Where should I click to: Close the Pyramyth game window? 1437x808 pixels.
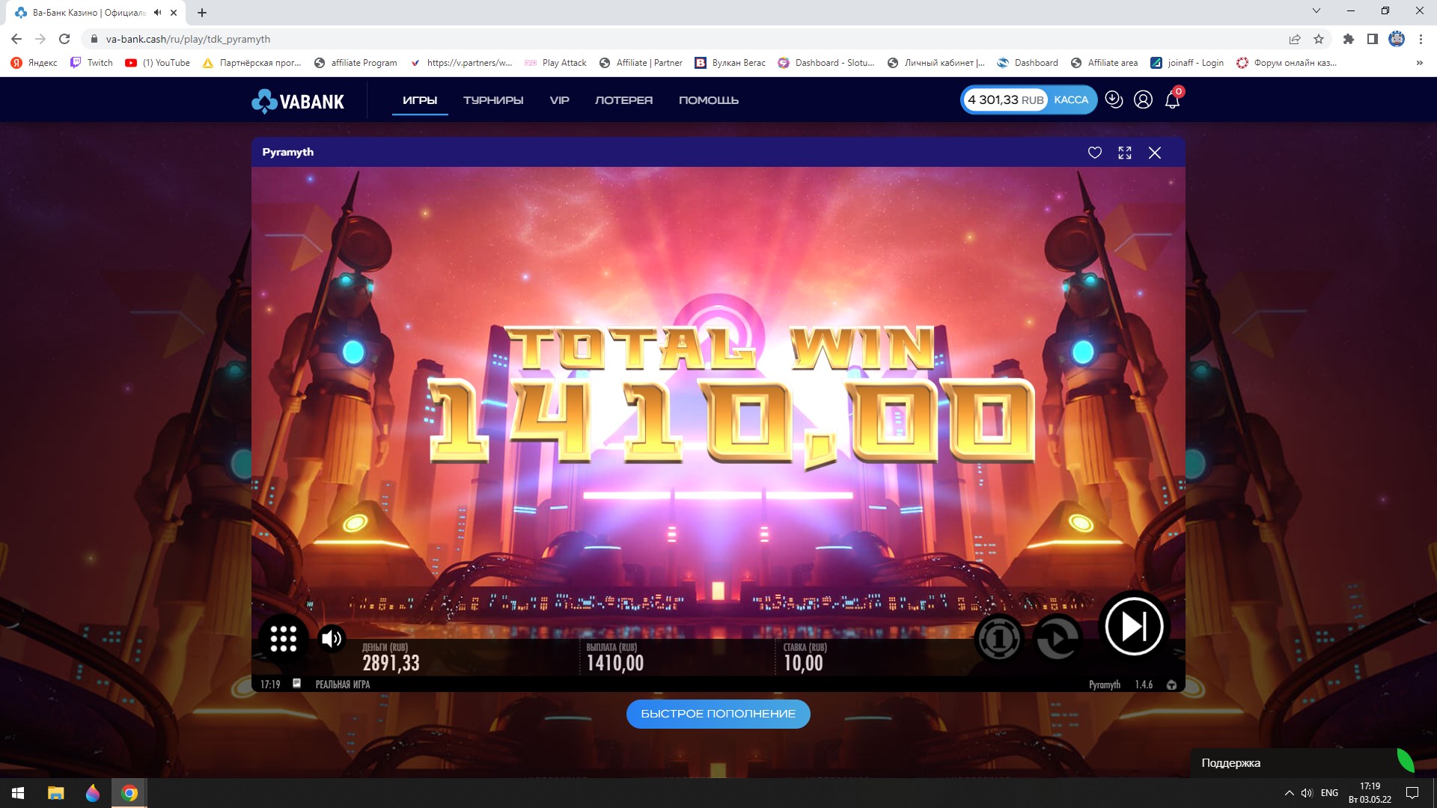1155,153
